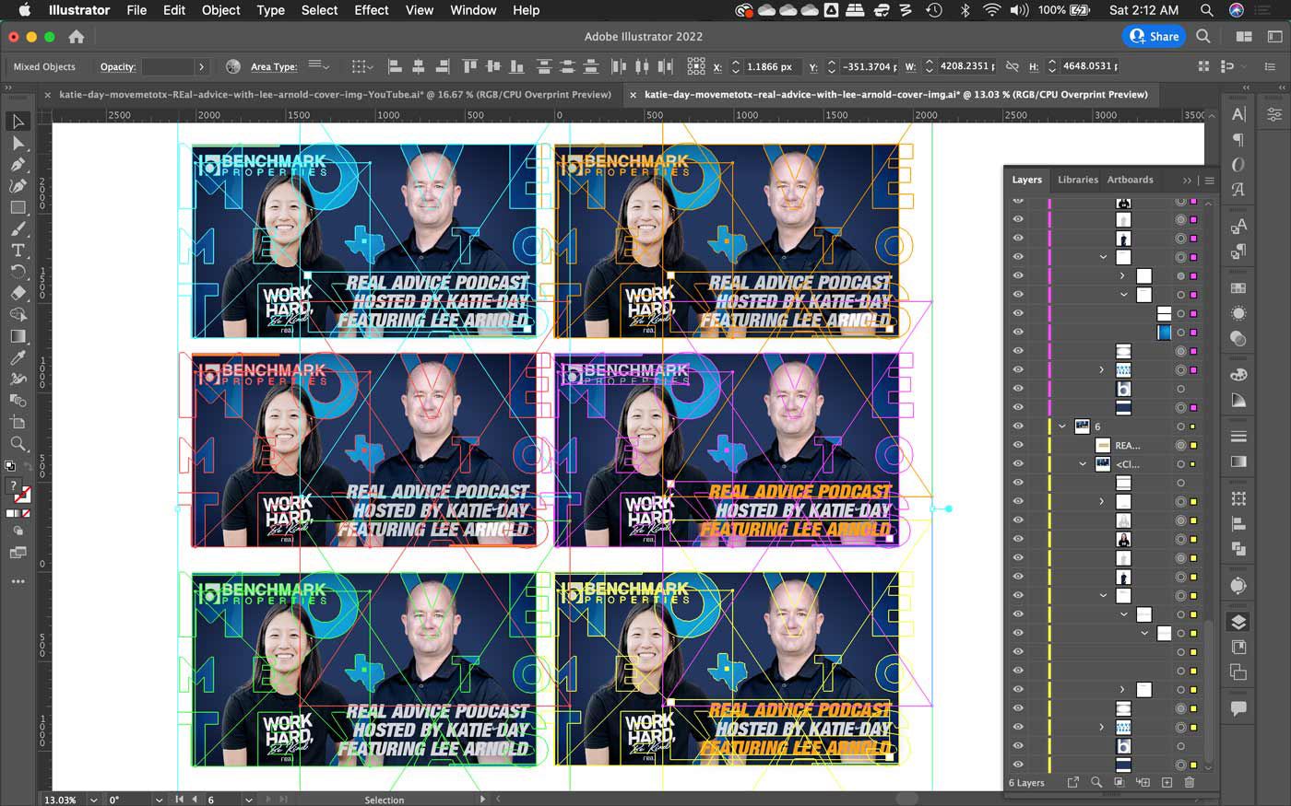Hide the <Cl... clip group eye icon
This screenshot has height=806, width=1291.
1018,464
